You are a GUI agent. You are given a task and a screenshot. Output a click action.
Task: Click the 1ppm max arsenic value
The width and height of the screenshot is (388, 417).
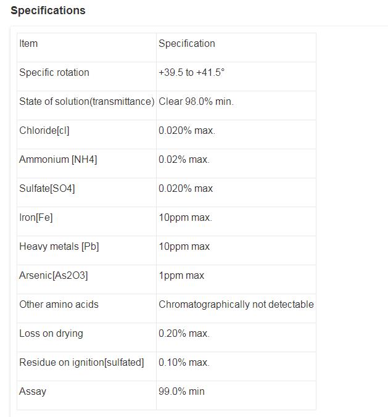click(x=181, y=276)
